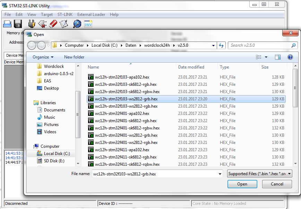Expand recent pages arrow next to Forward button
The height and width of the screenshot is (209, 301).
point(48,46)
